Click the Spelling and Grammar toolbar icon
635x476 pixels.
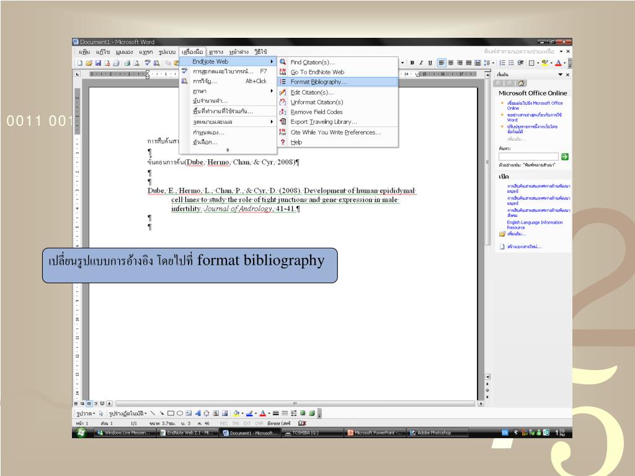pyautogui.click(x=148, y=63)
